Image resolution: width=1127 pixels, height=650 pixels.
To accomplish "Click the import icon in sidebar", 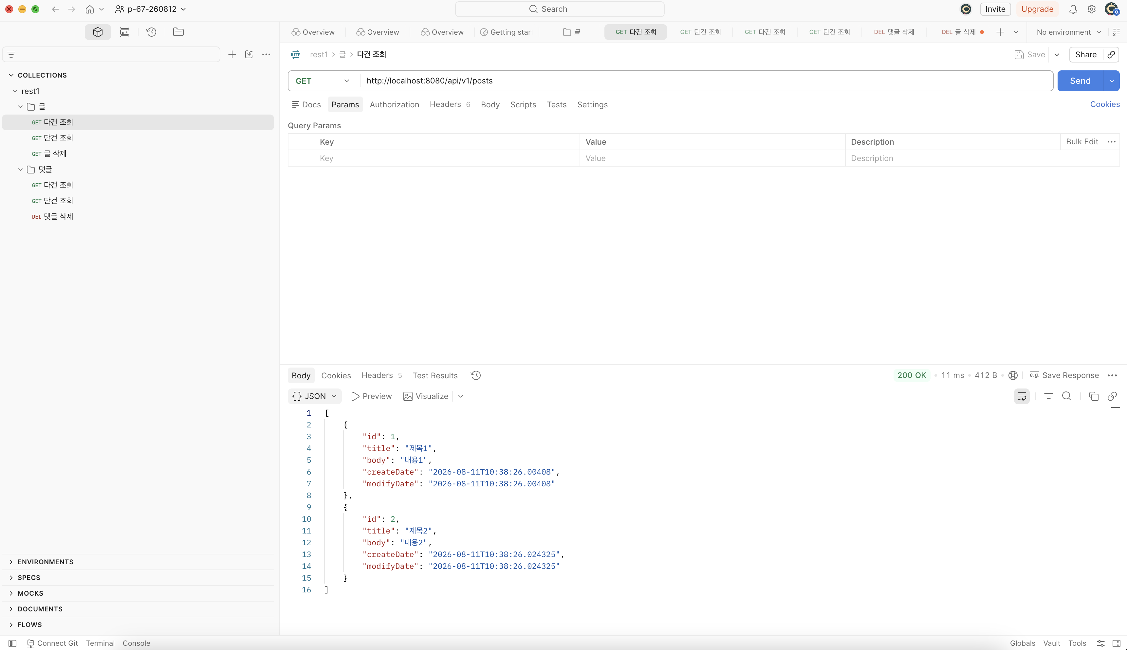I will pos(249,54).
